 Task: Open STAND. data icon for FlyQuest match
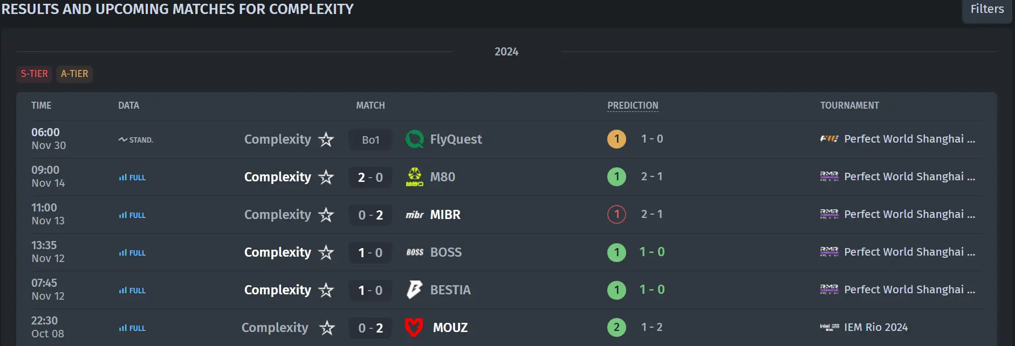135,140
